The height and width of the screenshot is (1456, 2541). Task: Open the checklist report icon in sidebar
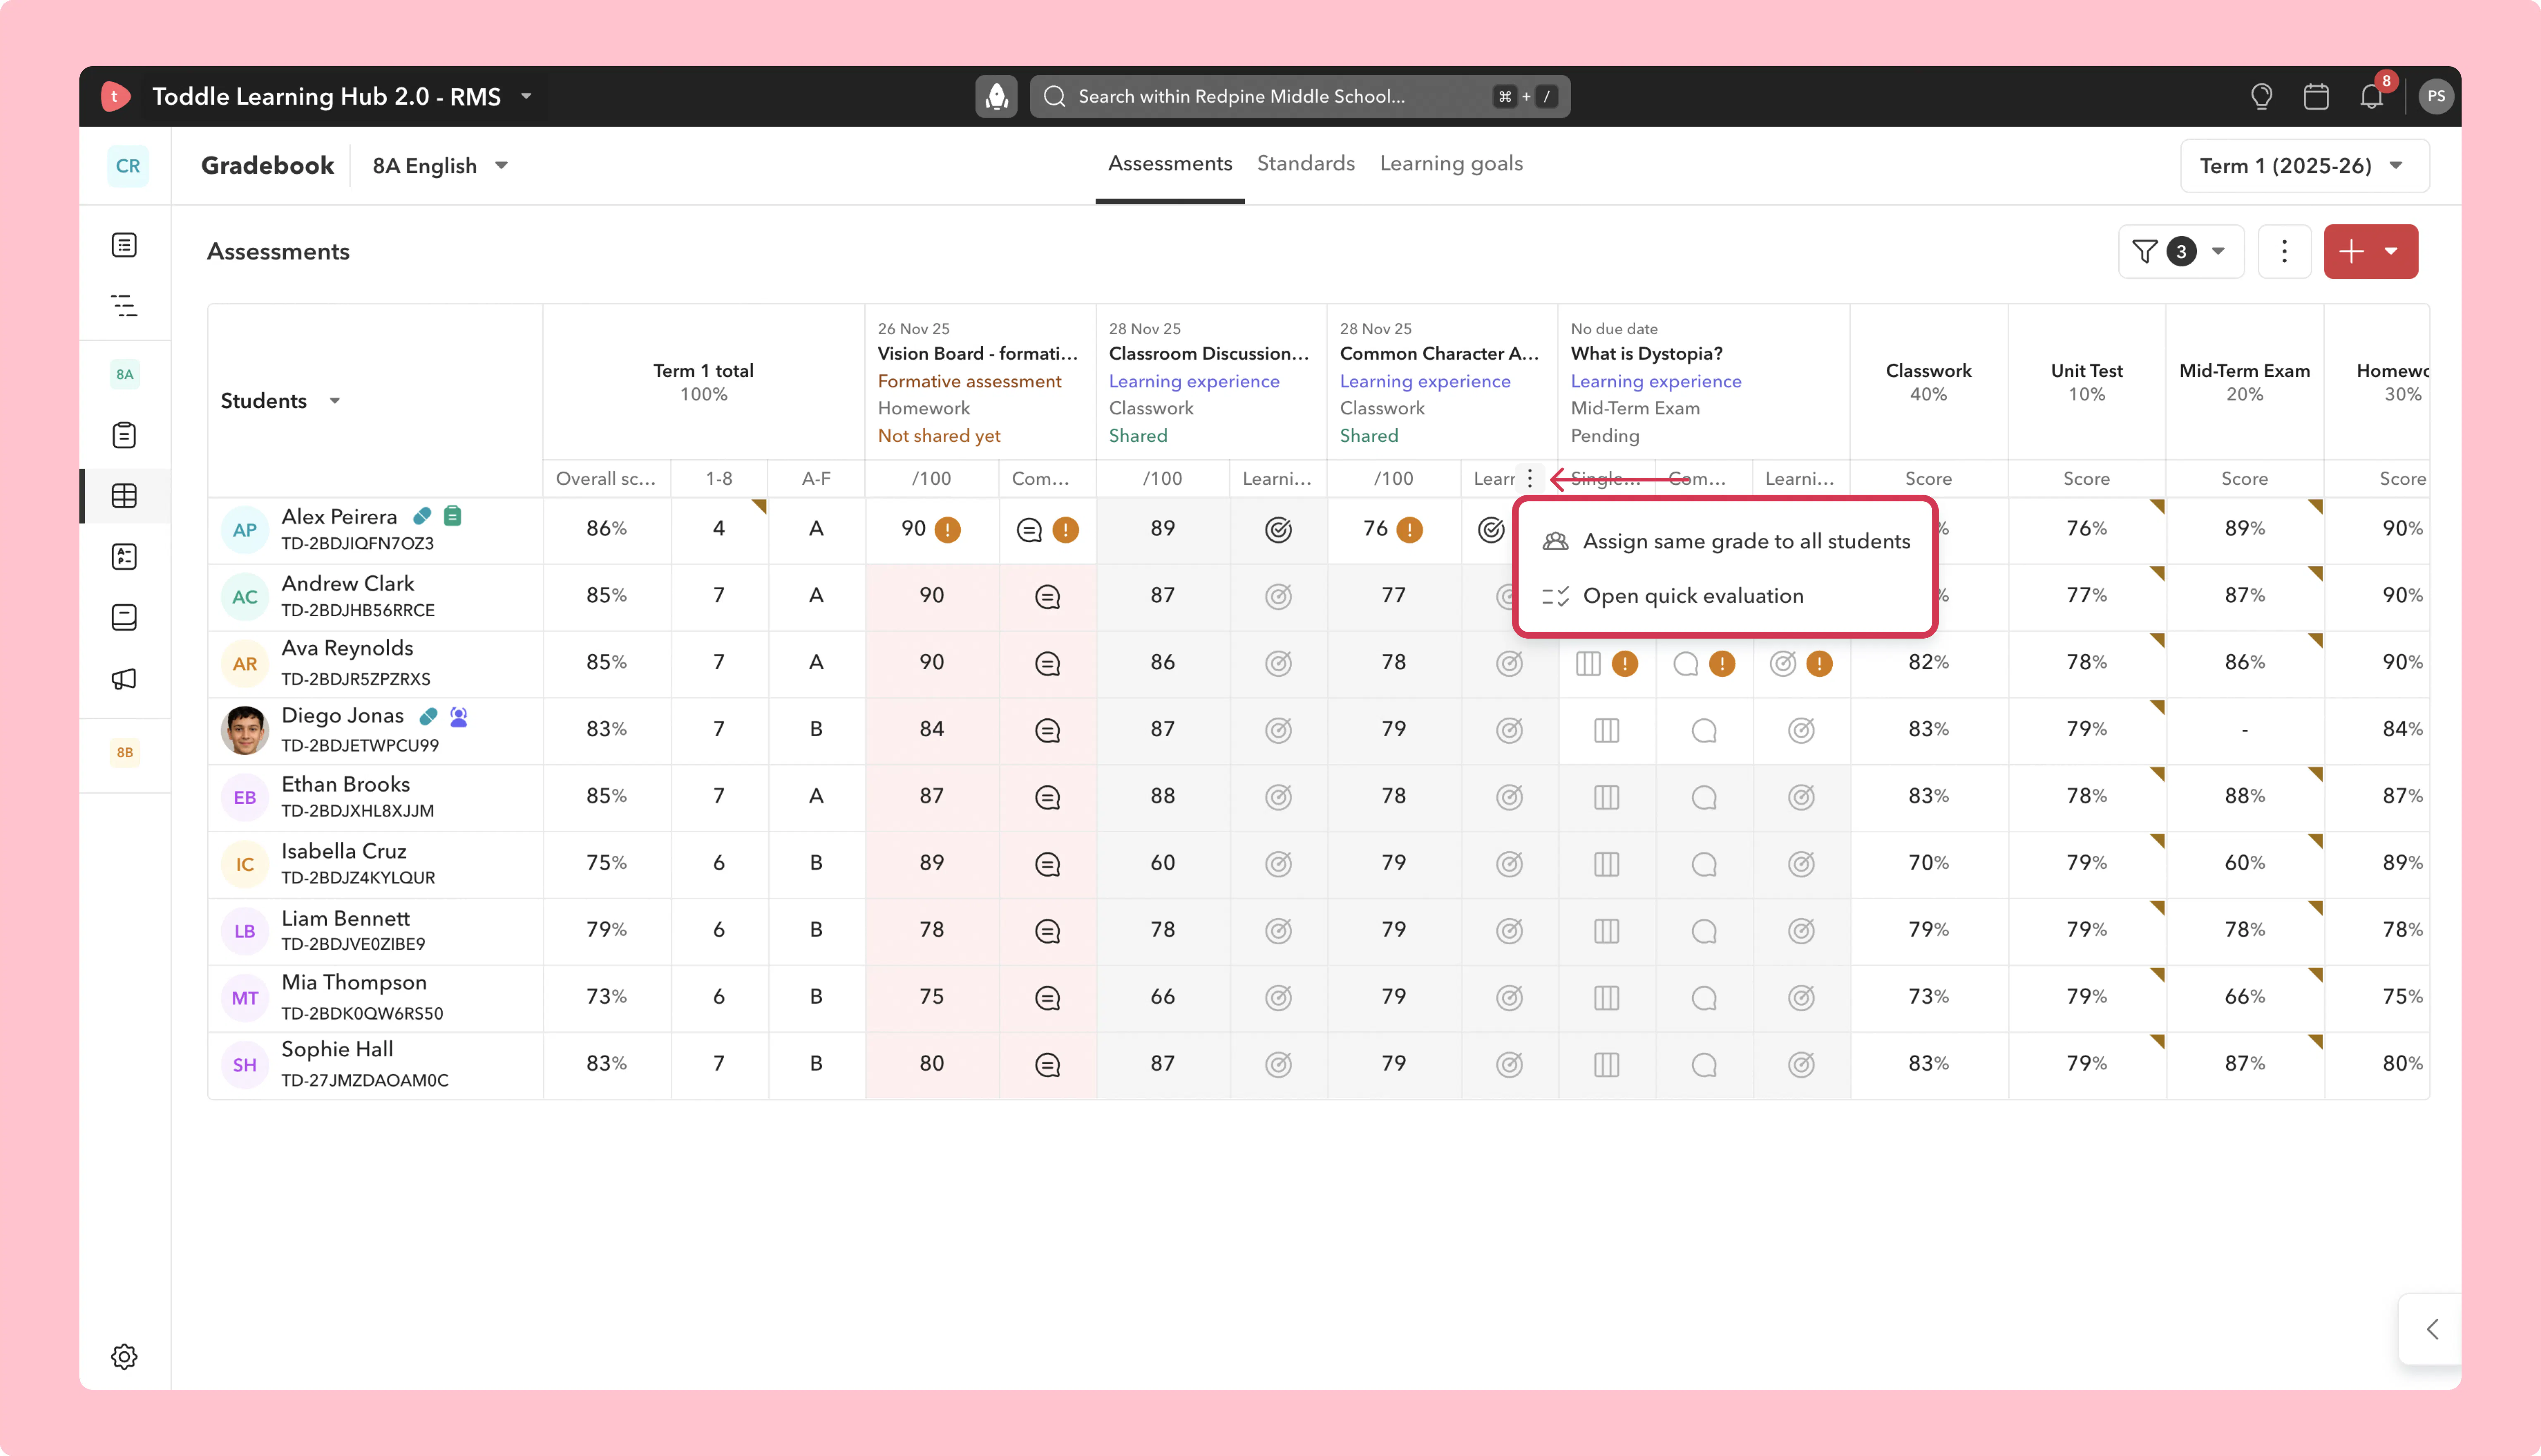(x=124, y=557)
